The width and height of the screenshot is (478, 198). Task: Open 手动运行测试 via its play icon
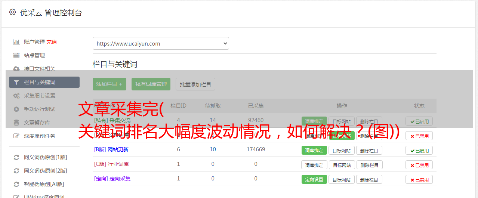click(x=16, y=109)
